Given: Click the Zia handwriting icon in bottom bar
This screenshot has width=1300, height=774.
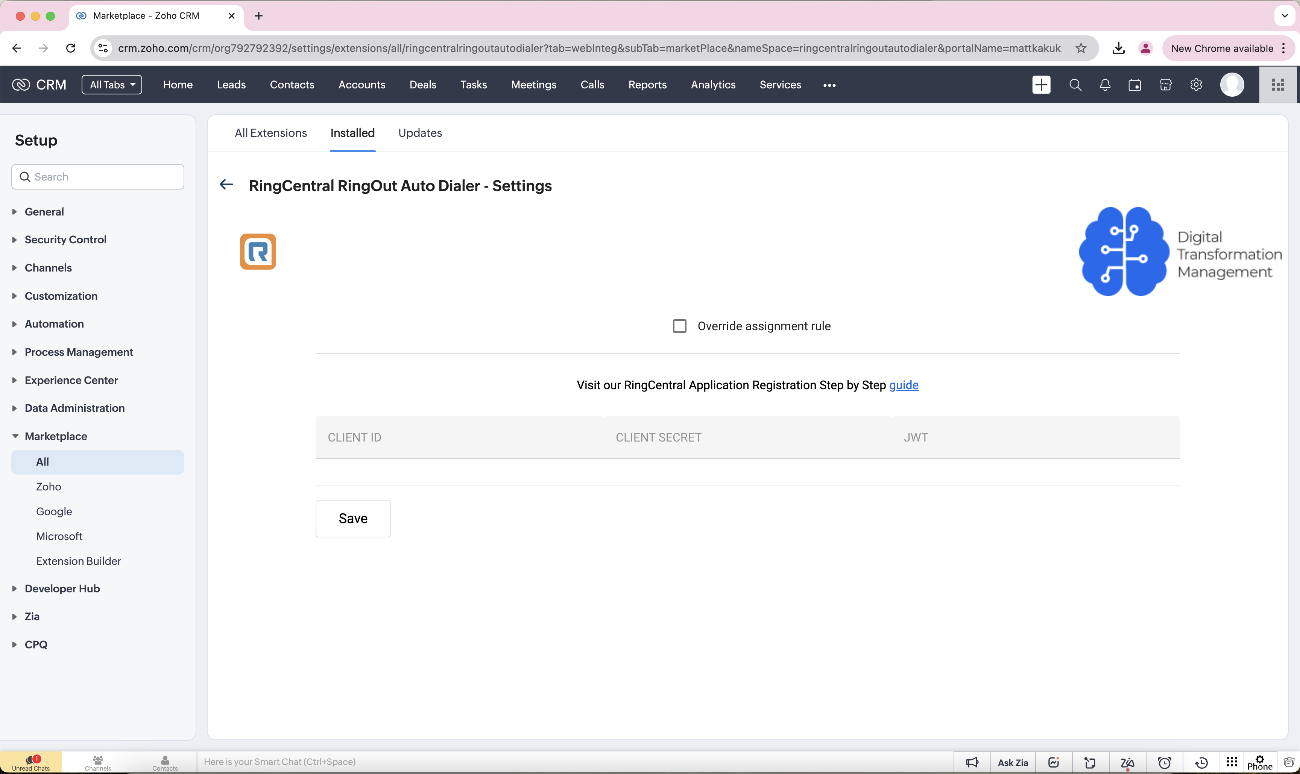Looking at the screenshot, I should tap(1127, 763).
